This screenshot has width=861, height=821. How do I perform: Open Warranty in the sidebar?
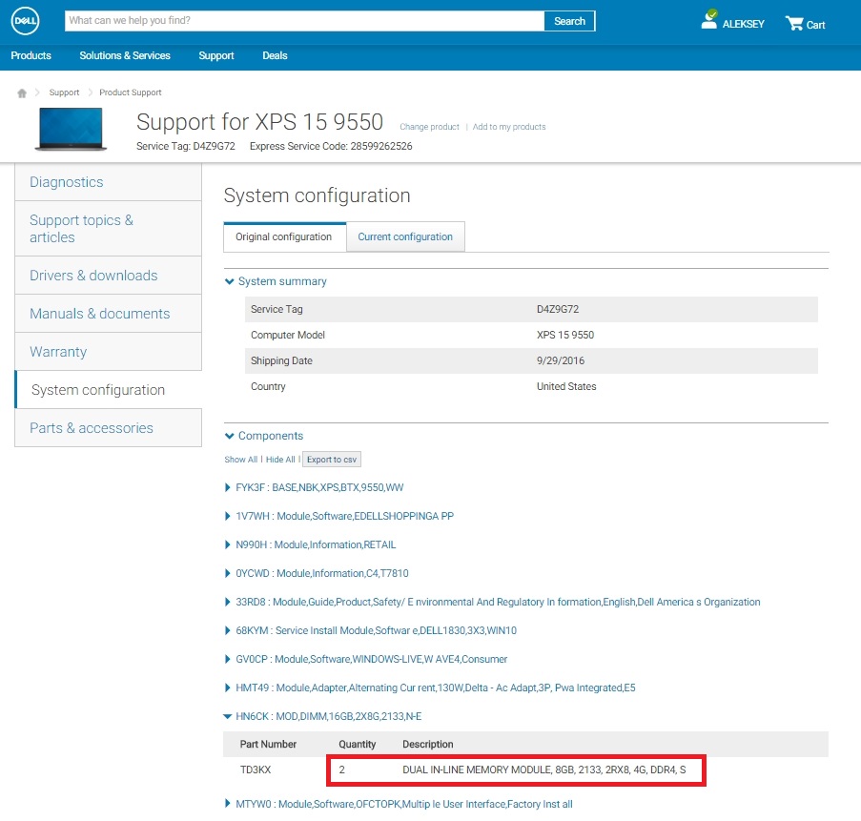click(x=108, y=352)
